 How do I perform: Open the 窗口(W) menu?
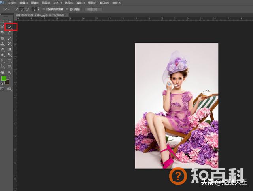tap(104, 3)
